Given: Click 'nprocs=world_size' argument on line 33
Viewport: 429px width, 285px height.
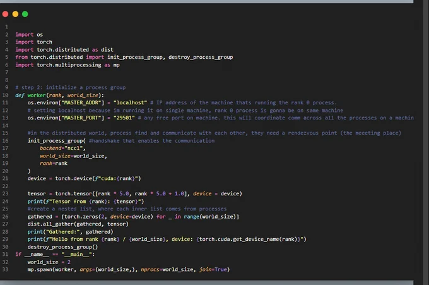Looking at the screenshot, I should click(x=167, y=269).
